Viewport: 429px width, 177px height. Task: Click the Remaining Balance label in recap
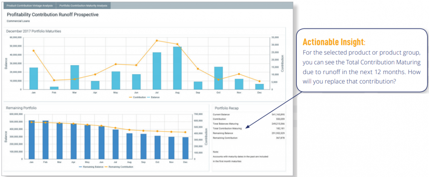[223, 133]
